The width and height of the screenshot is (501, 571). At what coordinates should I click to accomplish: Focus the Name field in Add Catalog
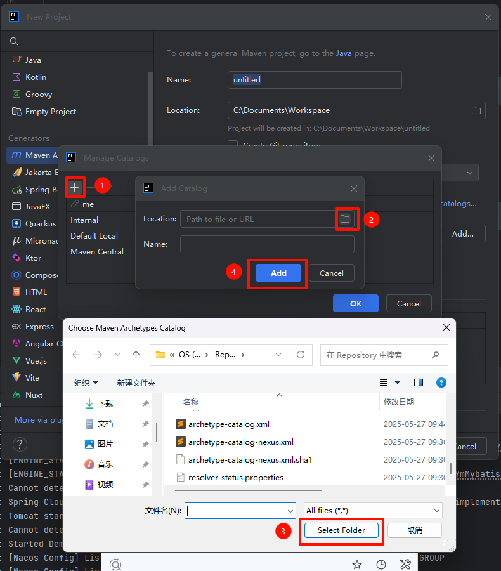click(x=267, y=244)
